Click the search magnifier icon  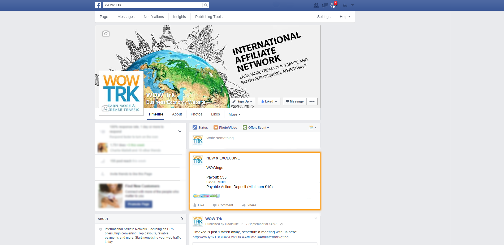pos(206,5)
